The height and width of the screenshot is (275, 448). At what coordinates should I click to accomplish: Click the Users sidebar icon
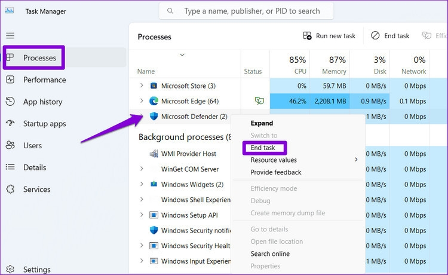(x=10, y=145)
